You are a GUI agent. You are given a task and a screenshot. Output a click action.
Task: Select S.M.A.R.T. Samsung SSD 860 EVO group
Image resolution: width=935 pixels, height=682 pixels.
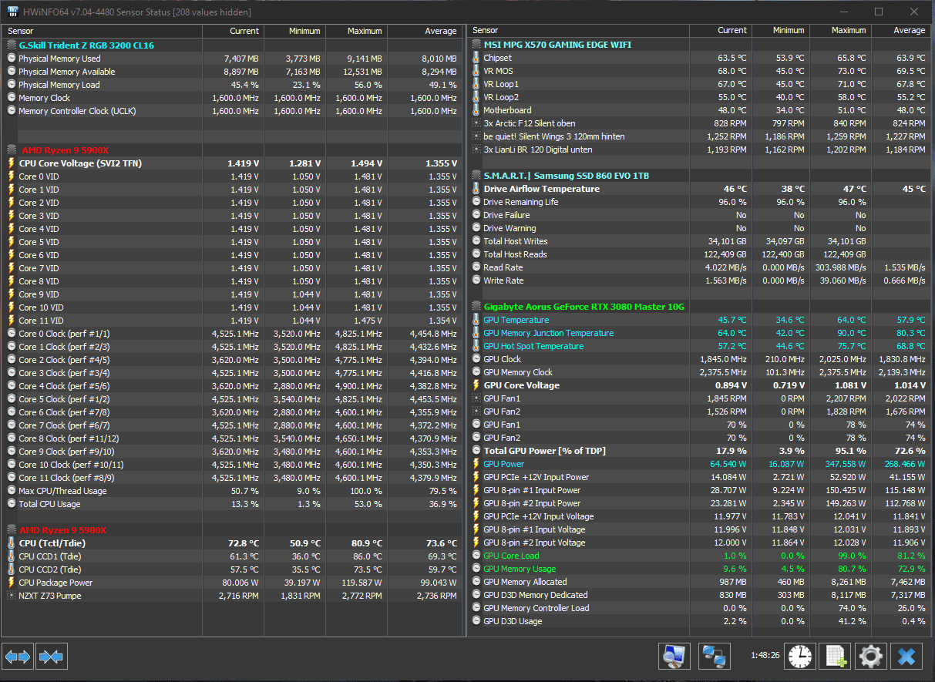point(699,176)
